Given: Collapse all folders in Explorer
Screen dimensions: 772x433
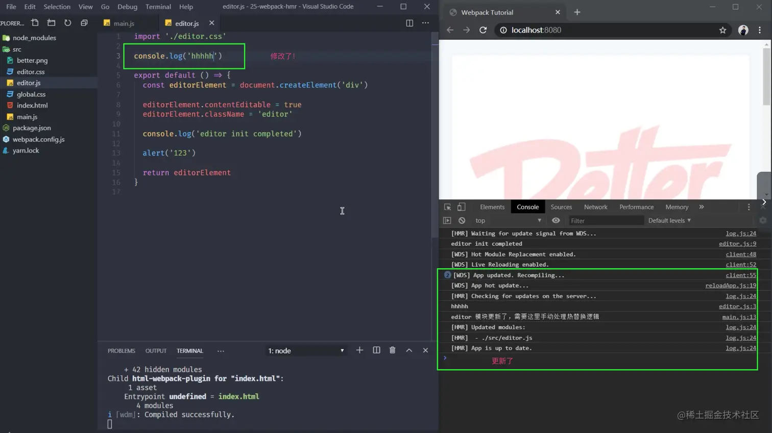Looking at the screenshot, I should point(84,23).
